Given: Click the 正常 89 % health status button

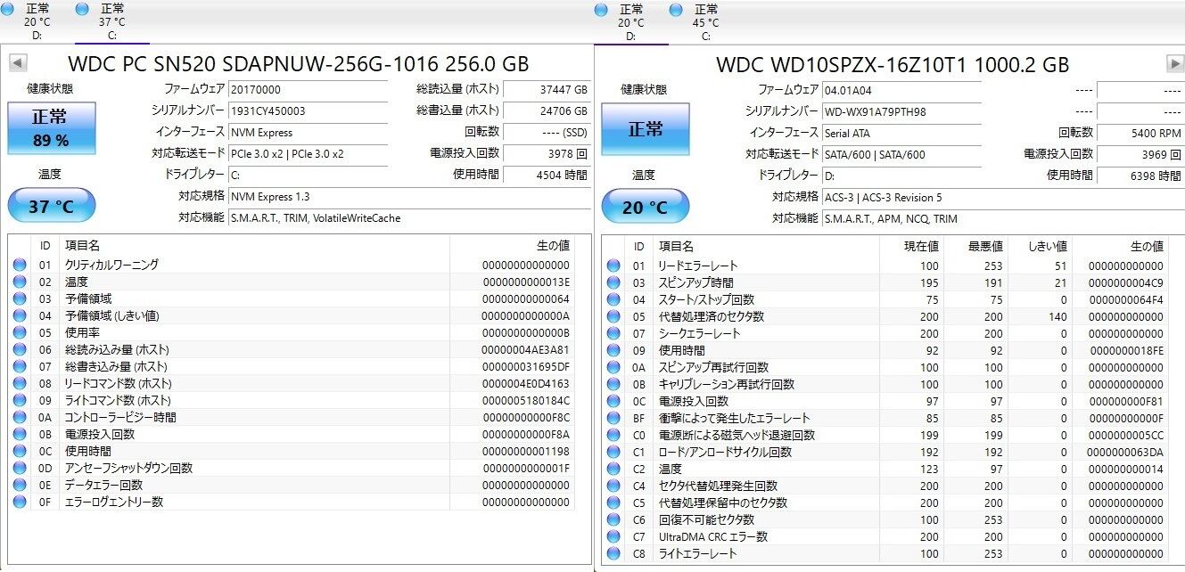Looking at the screenshot, I should (x=51, y=128).
